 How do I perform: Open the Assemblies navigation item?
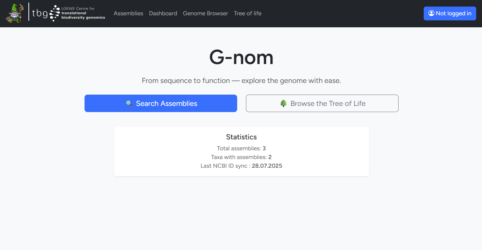tap(128, 13)
